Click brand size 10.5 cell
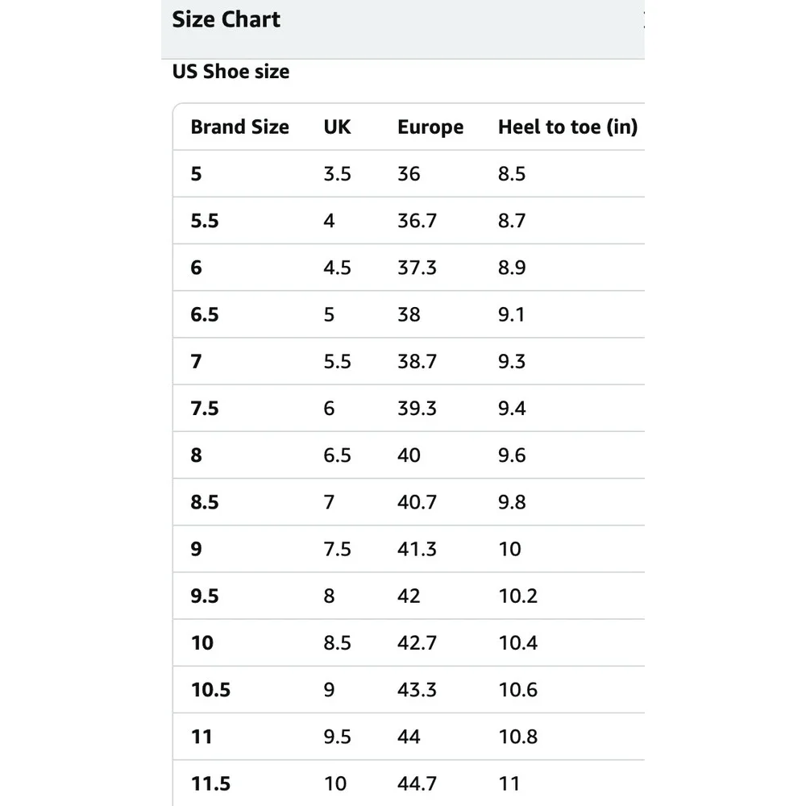 (x=210, y=689)
